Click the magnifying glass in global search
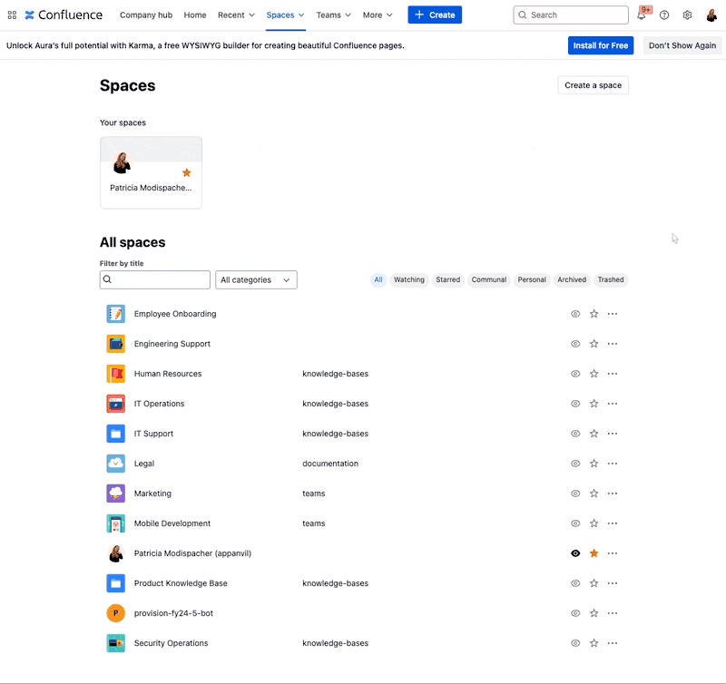 (x=525, y=15)
